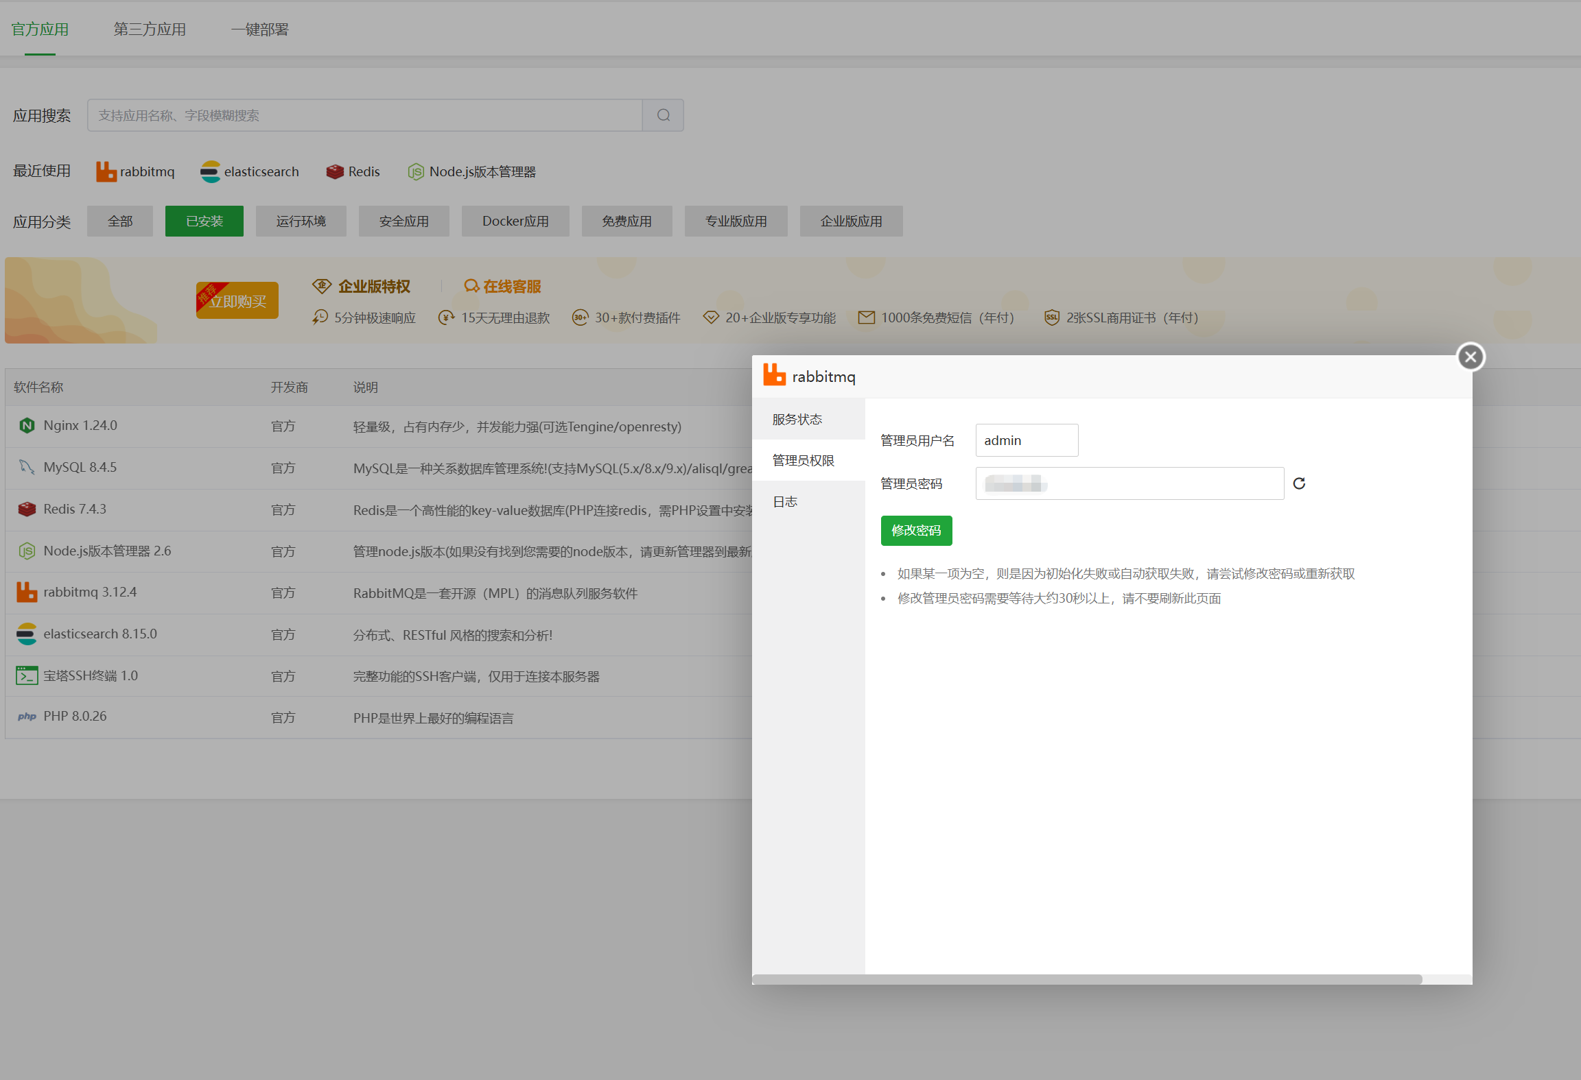Click the MySQL 8.4.5 software entry
Viewport: 1581px width, 1080px height.
coord(80,467)
